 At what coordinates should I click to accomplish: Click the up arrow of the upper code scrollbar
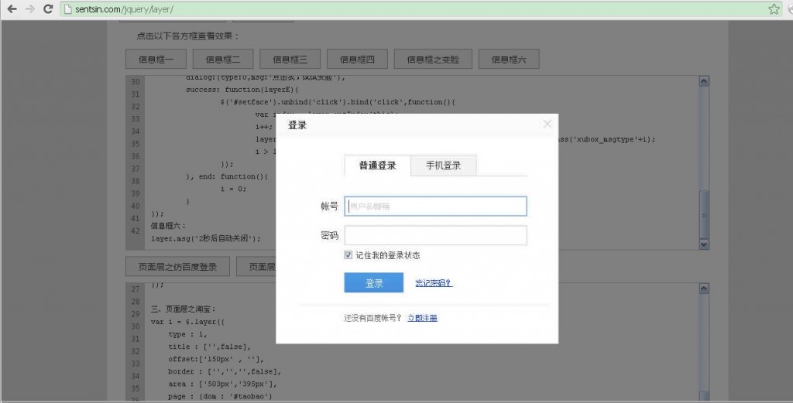click(x=703, y=80)
